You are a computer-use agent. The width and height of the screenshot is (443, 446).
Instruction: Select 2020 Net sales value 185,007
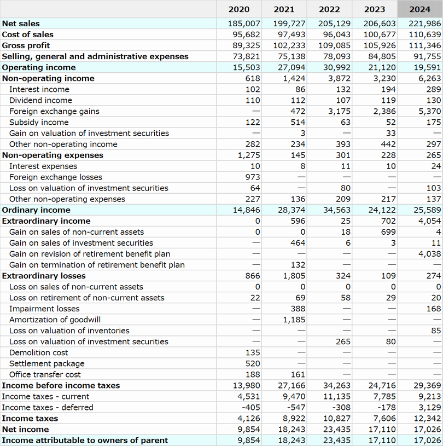click(244, 24)
